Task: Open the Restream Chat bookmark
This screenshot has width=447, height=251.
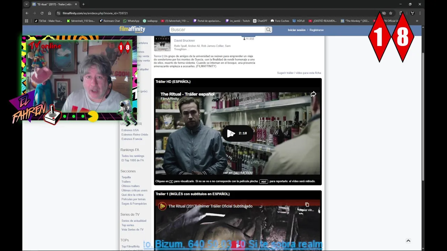Action: tap(110, 21)
